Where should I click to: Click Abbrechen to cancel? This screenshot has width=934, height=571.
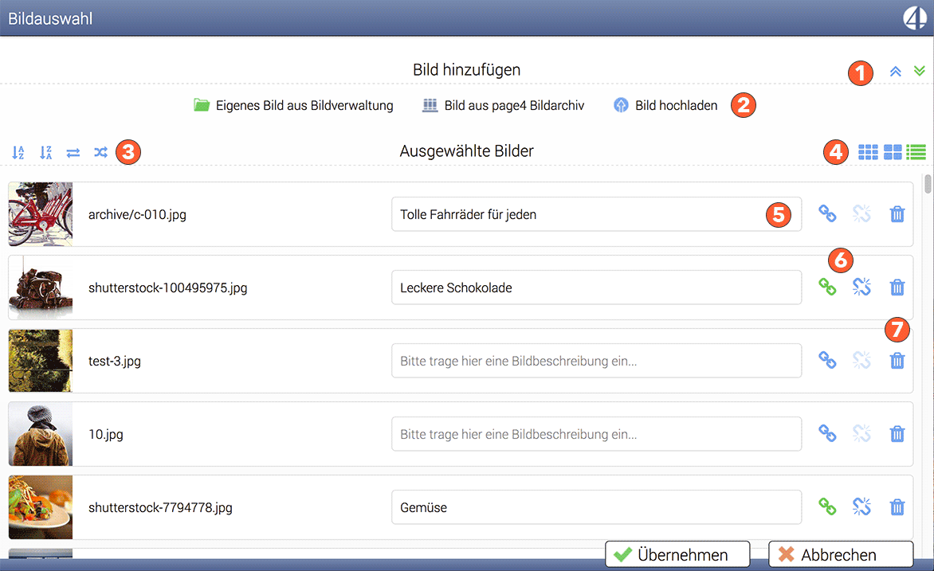click(841, 554)
